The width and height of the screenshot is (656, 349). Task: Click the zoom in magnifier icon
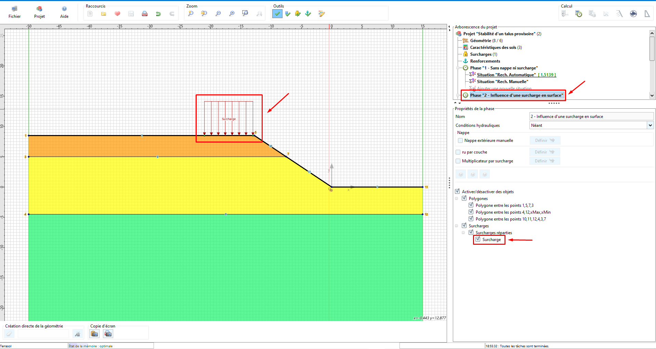232,14
